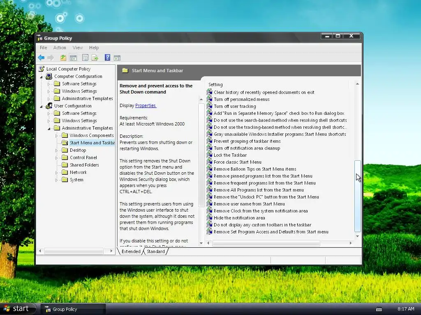The width and height of the screenshot is (421, 315).
Task: Select Remove pinned programs list from the Start Menu
Action: 263,176
